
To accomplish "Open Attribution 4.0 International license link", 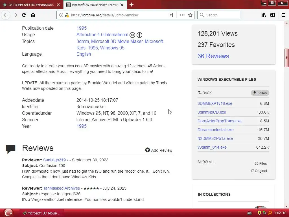I will (x=102, y=34).
